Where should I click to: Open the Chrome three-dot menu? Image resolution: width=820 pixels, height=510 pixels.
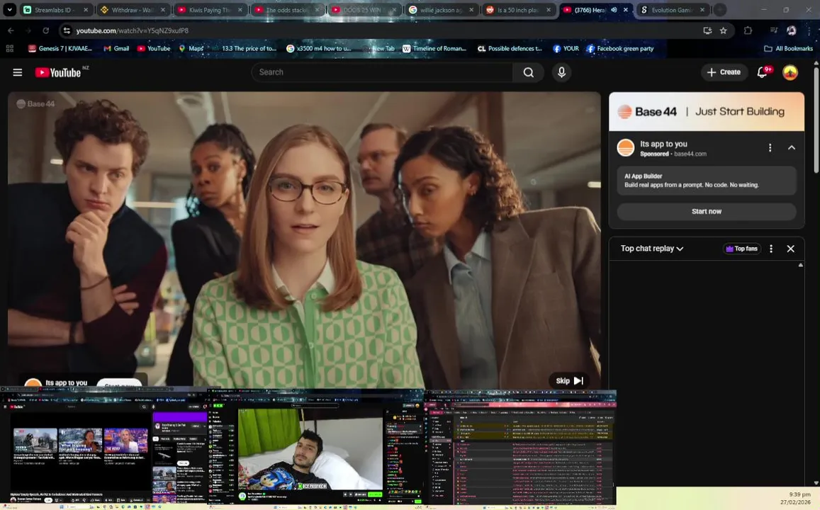tap(809, 30)
